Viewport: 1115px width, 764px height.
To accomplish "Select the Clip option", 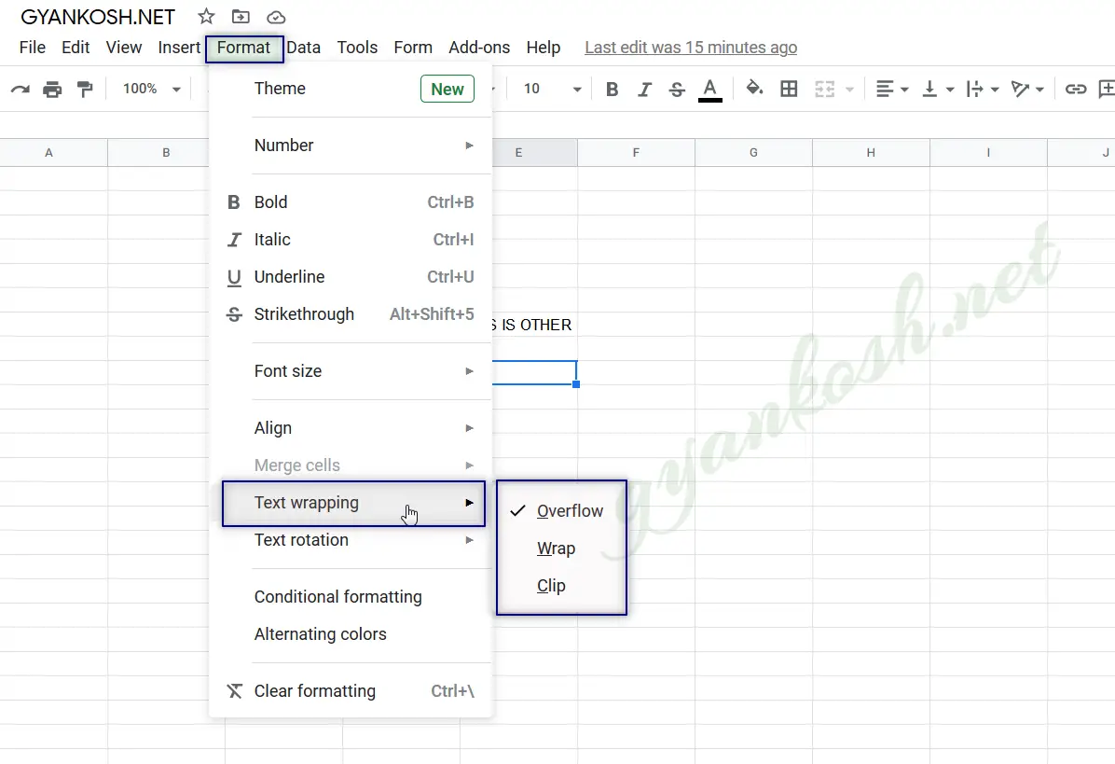I will point(561,586).
